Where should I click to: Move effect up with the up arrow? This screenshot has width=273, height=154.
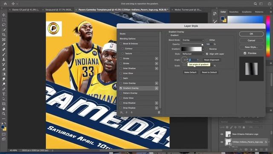pyautogui.click(x=127, y=113)
